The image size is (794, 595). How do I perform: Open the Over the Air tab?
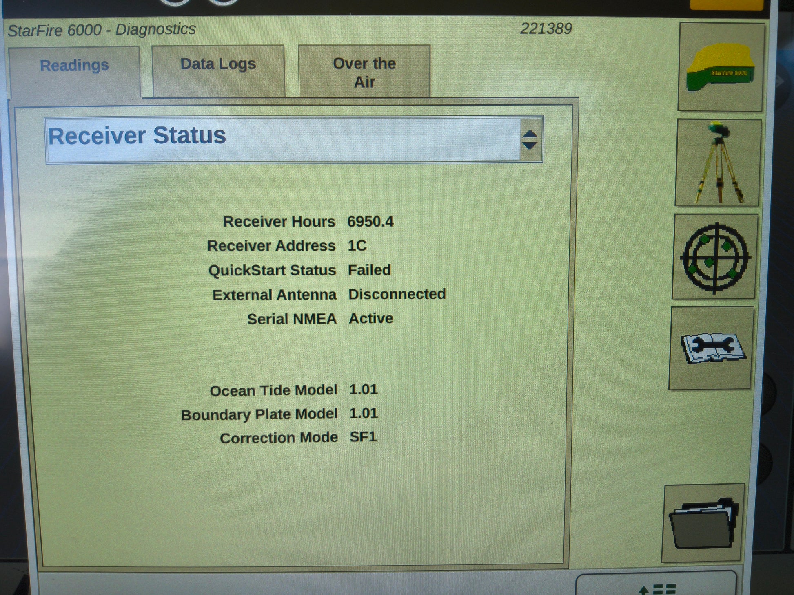point(364,71)
